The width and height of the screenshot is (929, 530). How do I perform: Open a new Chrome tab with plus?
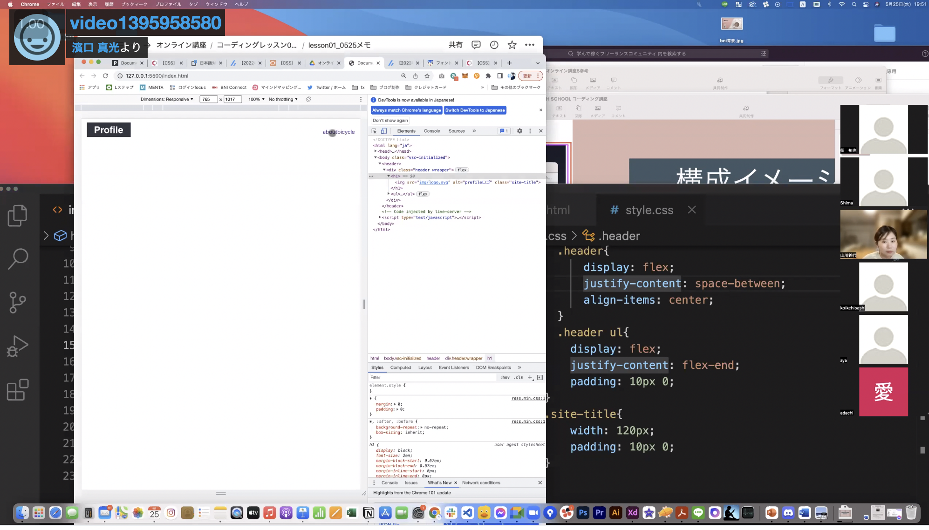coord(509,63)
